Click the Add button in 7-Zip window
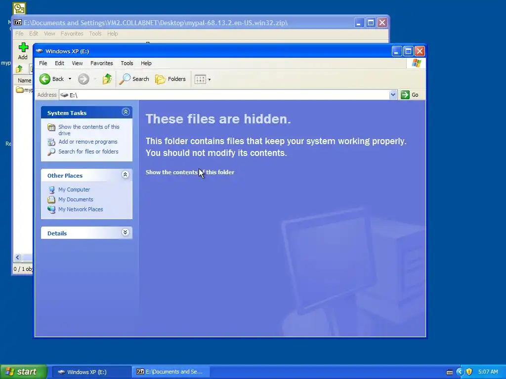Image resolution: width=506 pixels, height=379 pixels. 23,51
